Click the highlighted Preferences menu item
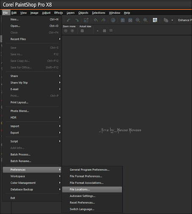 32,170
